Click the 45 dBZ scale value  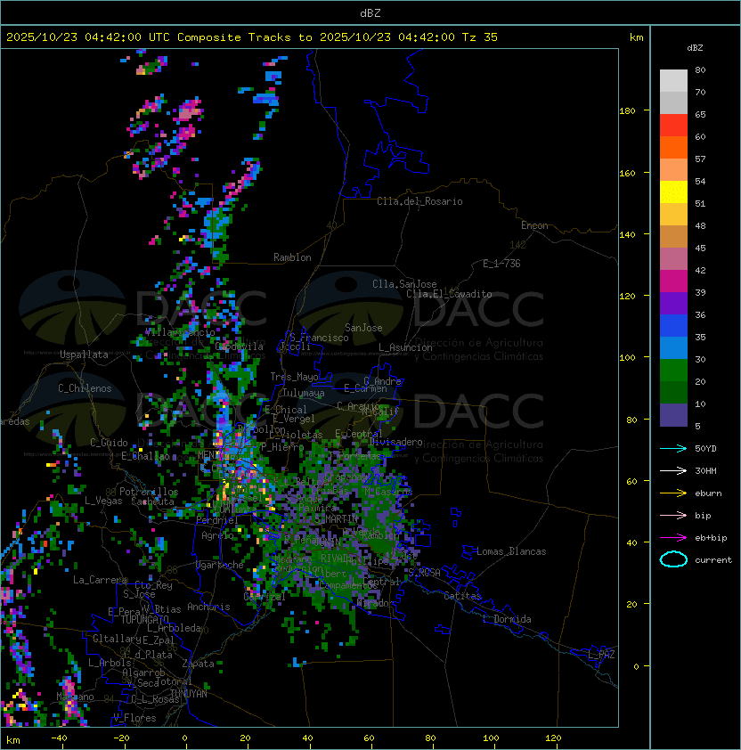(x=700, y=249)
